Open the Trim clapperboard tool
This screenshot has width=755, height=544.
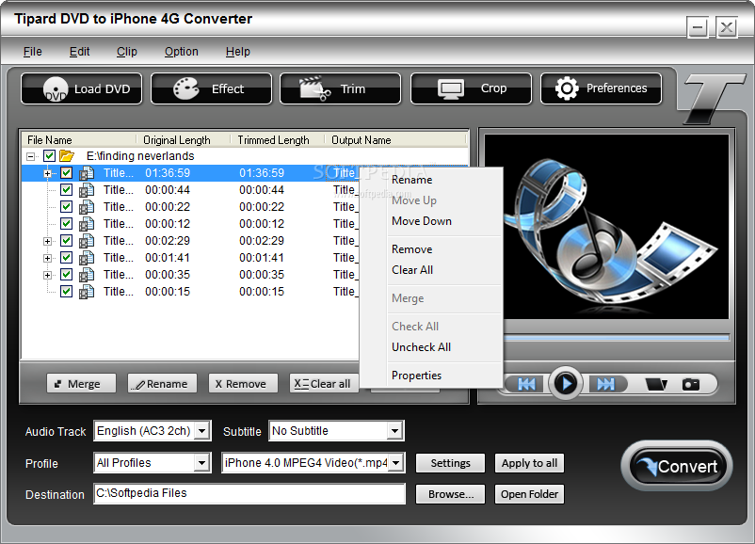(x=341, y=88)
